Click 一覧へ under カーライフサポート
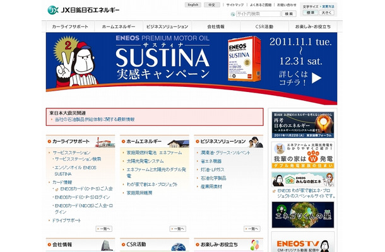The height and width of the screenshot is (252, 385). pyautogui.click(x=104, y=229)
